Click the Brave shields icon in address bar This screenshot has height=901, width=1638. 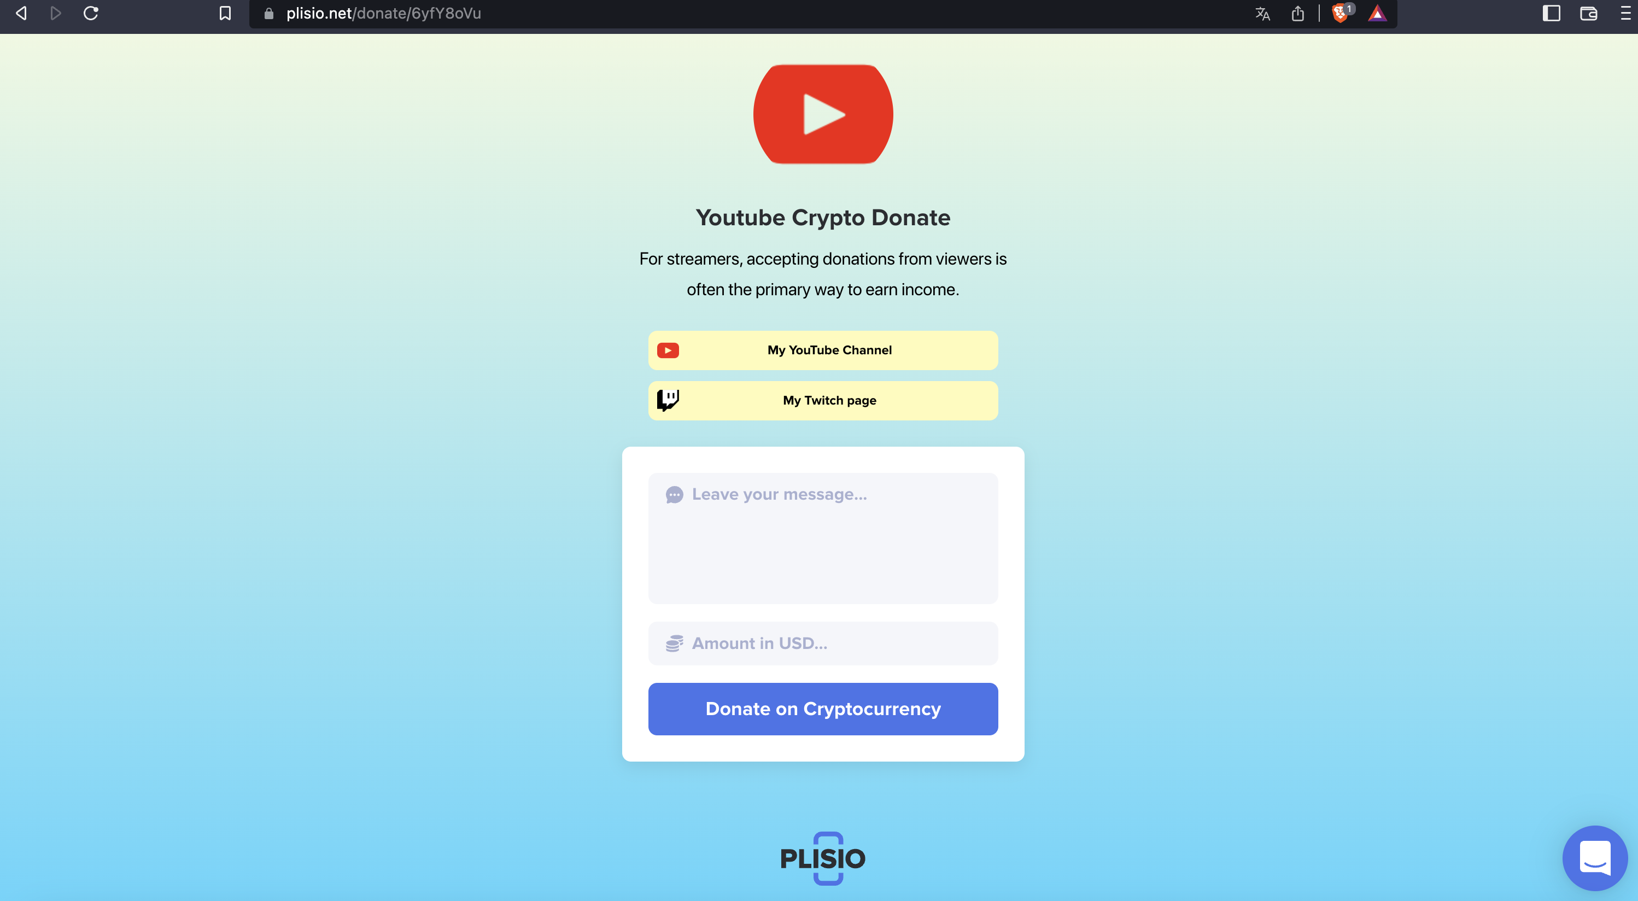click(x=1339, y=13)
